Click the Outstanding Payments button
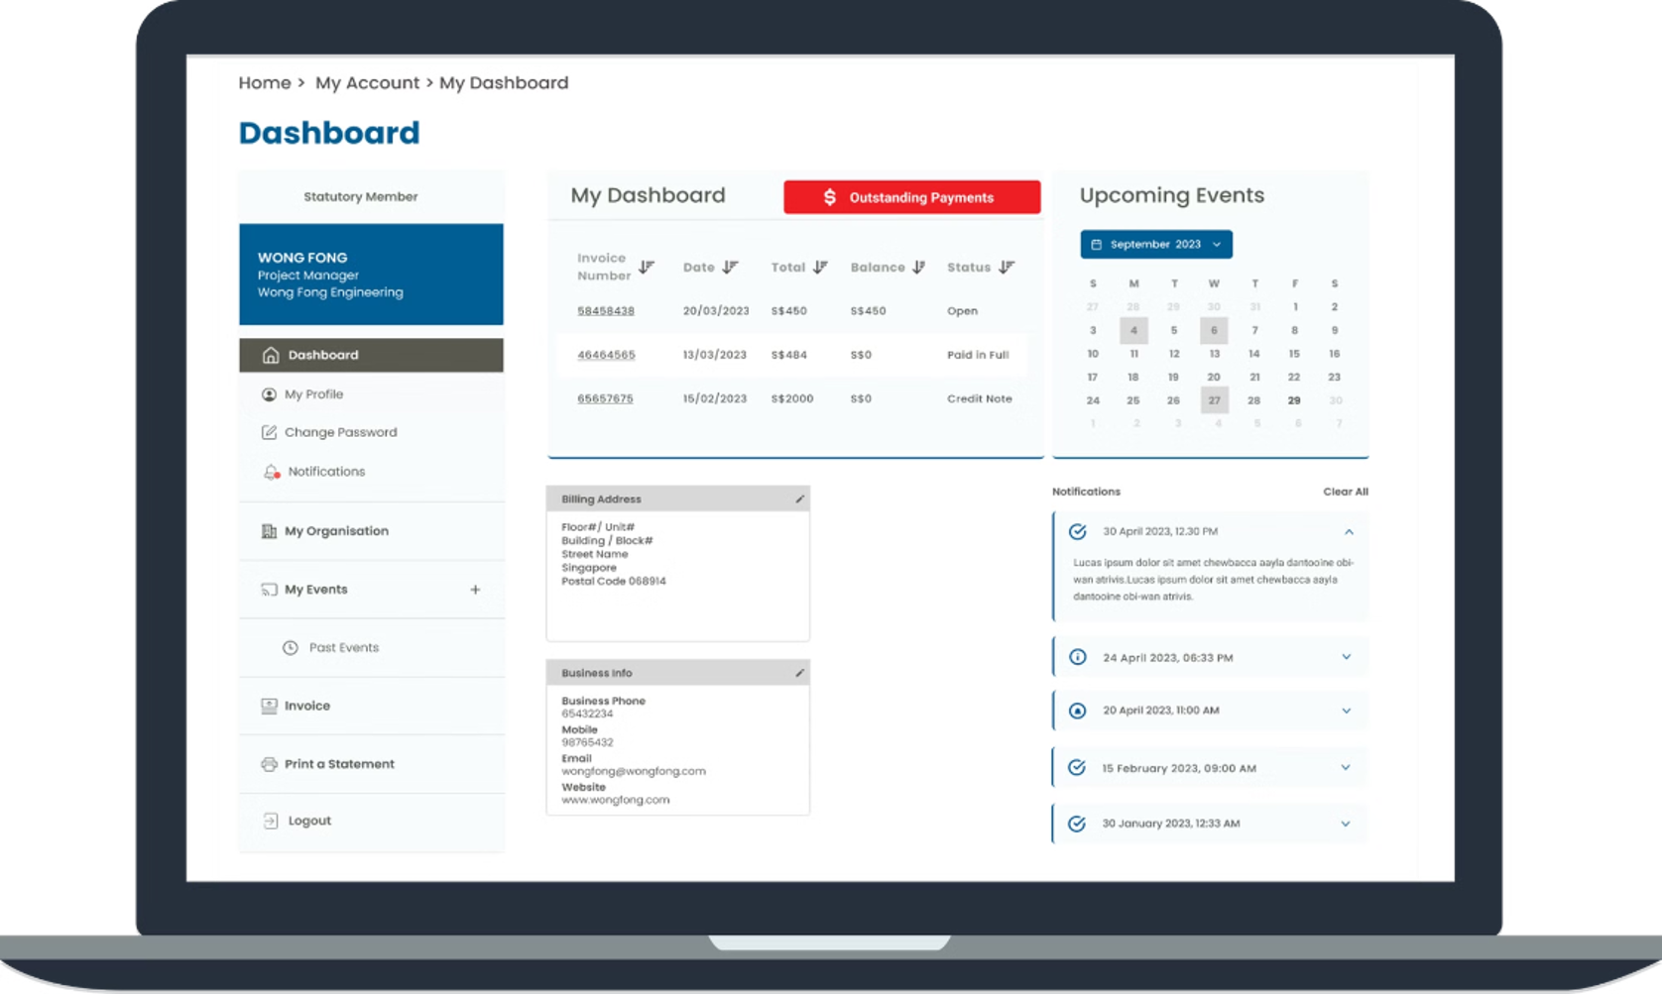This screenshot has height=994, width=1662. (x=911, y=197)
